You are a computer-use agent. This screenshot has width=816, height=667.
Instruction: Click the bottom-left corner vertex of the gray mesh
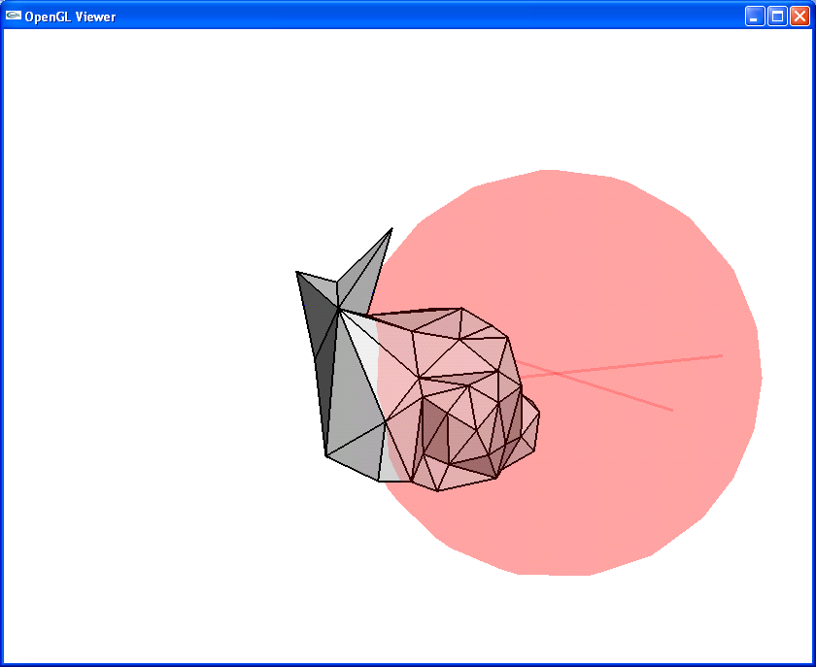326,454
